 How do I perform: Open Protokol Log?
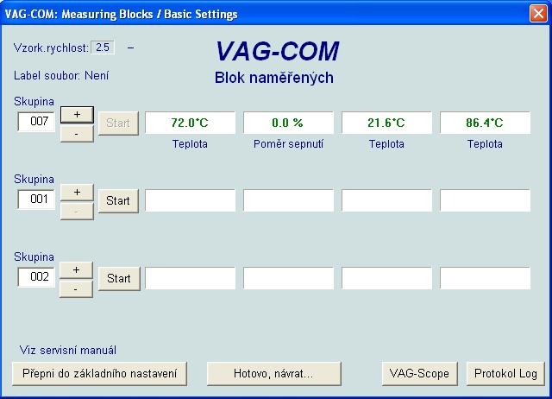click(505, 374)
